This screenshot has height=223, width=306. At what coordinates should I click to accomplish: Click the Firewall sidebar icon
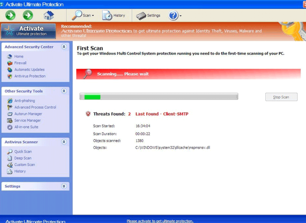click(9, 63)
